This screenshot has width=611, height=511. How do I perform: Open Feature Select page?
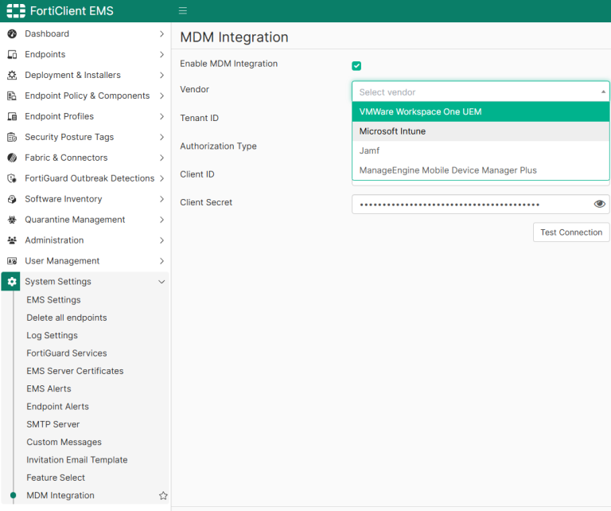click(x=56, y=478)
